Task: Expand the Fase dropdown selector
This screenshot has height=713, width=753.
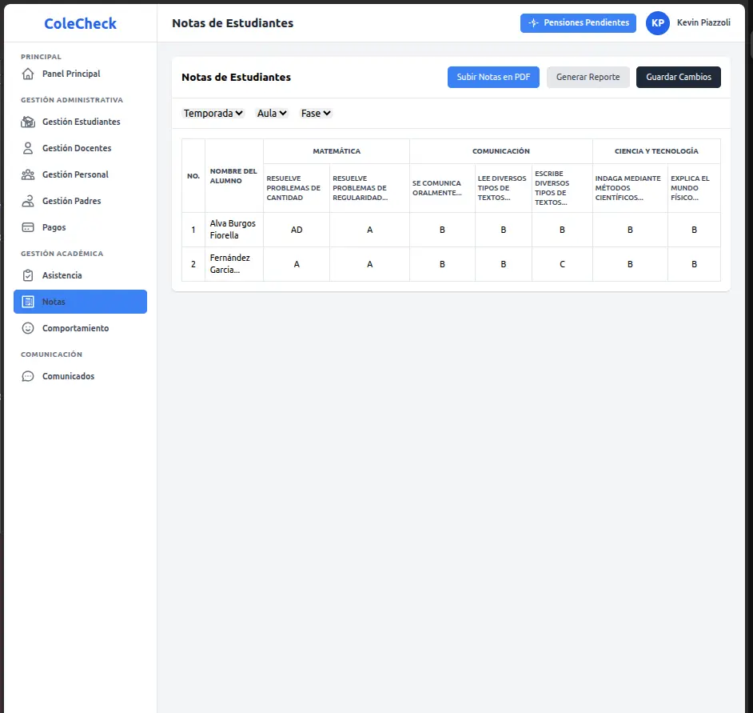Action: click(x=316, y=114)
